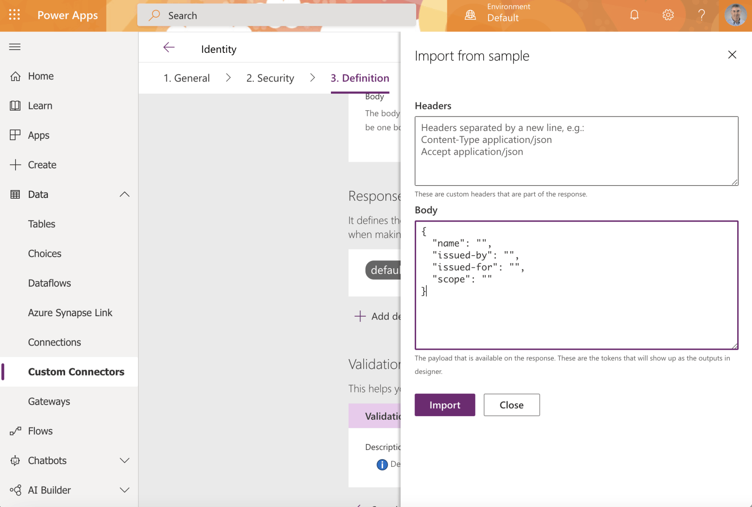This screenshot has width=752, height=507.
Task: Click the search magnifier icon
Action: pyautogui.click(x=154, y=15)
